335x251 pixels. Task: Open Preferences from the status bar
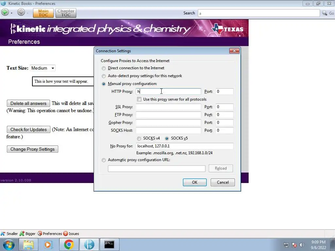pyautogui.click(x=50, y=234)
